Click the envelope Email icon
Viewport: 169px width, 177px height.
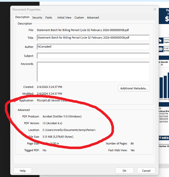(x=161, y=49)
